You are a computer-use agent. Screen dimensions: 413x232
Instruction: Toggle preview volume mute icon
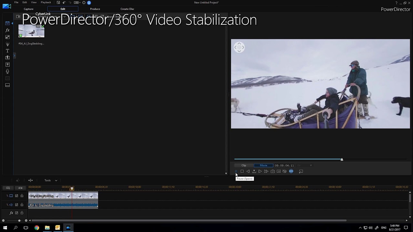285,171
